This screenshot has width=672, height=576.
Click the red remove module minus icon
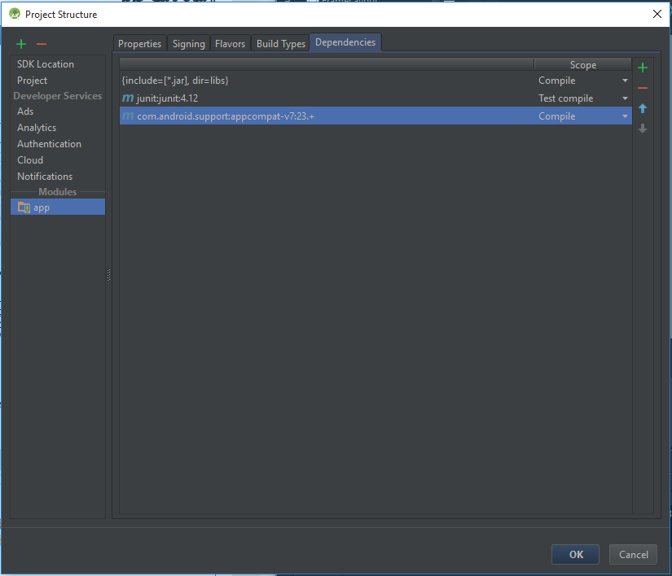click(42, 44)
